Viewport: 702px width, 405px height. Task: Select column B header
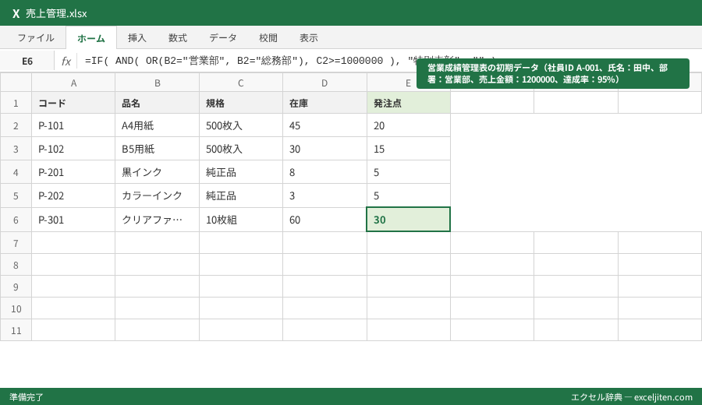point(157,83)
